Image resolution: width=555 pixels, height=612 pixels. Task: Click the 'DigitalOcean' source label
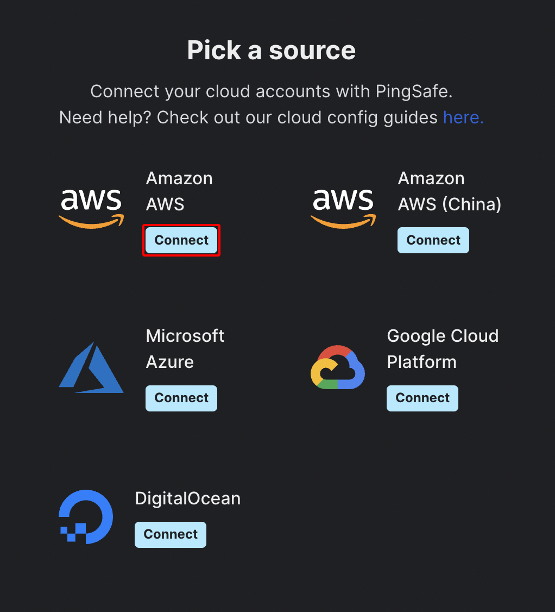point(187,498)
